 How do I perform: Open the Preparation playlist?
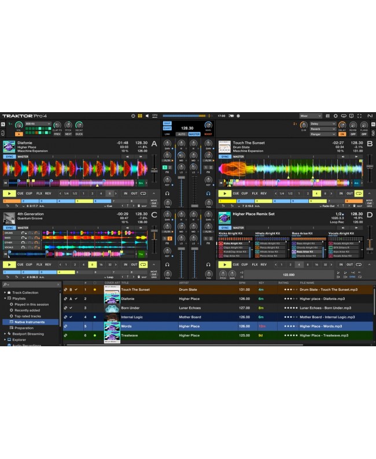[x=24, y=328]
